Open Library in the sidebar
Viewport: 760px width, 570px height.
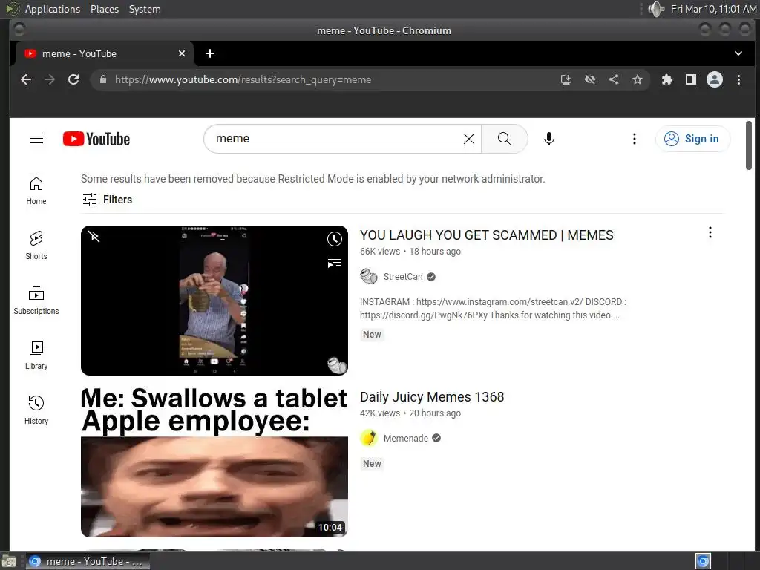[36, 356]
